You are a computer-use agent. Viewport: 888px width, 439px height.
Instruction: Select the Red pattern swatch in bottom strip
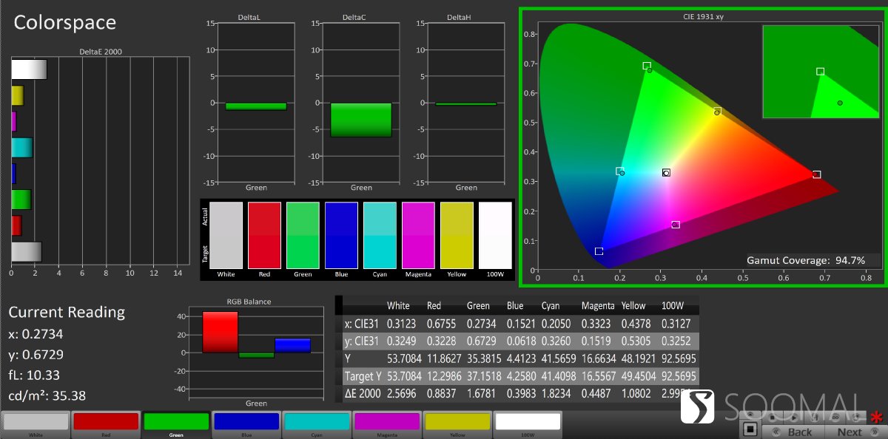(106, 421)
